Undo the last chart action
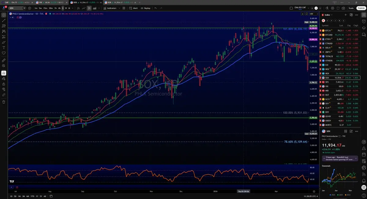367x199 pixels. (x=156, y=8)
